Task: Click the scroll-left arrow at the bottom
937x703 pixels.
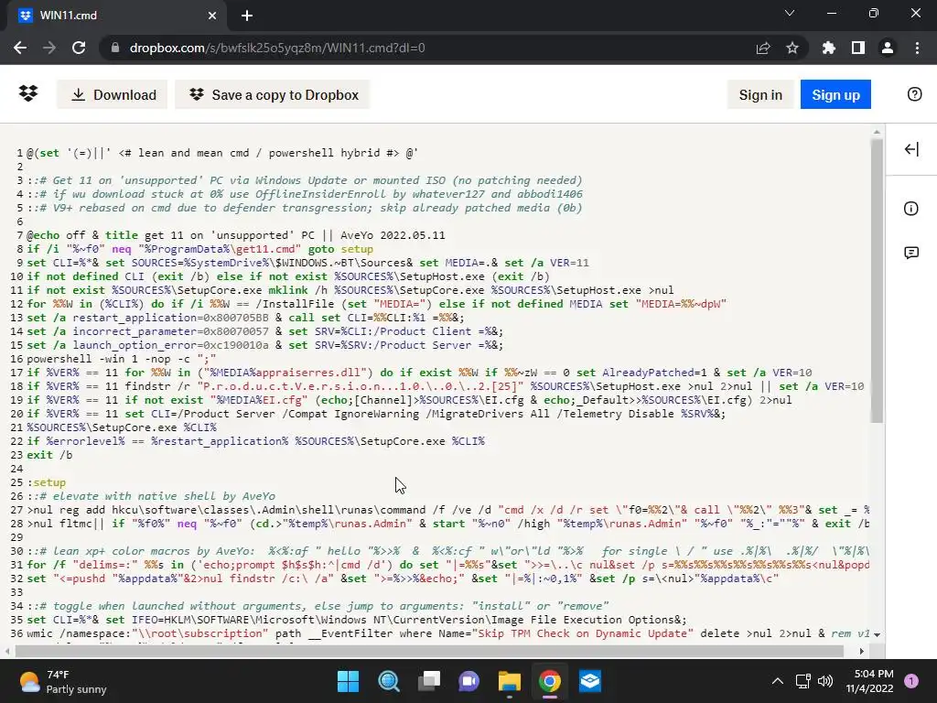Action: point(6,651)
